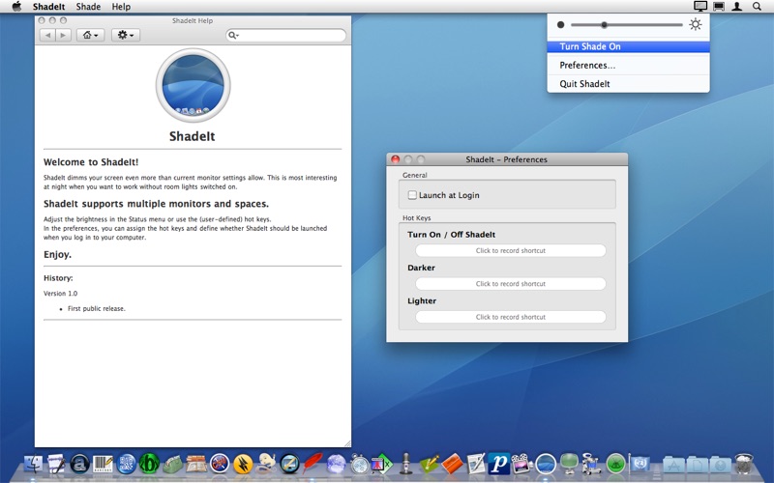Enable Launch at Login checkbox
Screen dimensions: 774x483
[412, 195]
